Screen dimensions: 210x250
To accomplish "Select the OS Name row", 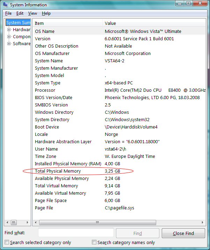I will [120, 31].
